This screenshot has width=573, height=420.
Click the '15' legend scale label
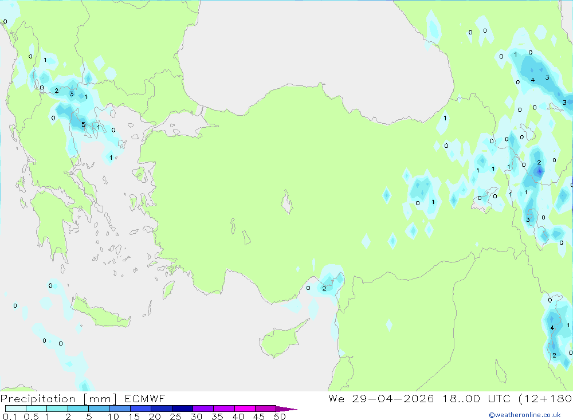(134, 417)
